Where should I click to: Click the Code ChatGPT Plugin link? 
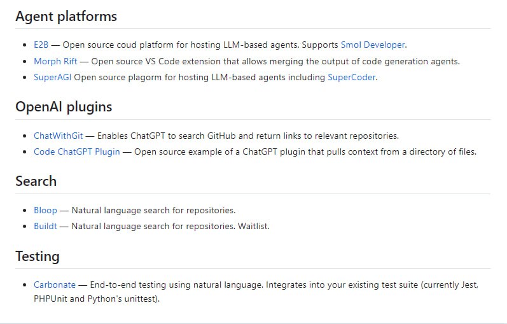coord(76,152)
